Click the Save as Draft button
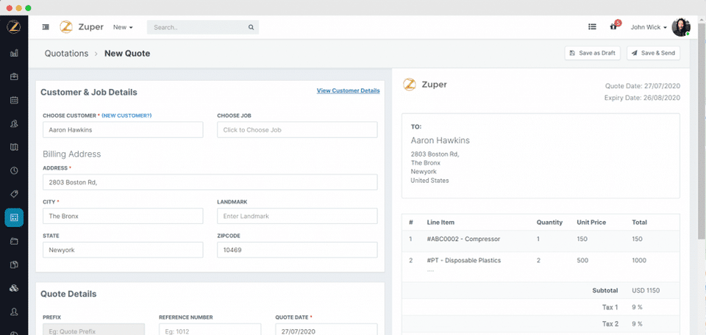Image resolution: width=706 pixels, height=335 pixels. coord(593,53)
